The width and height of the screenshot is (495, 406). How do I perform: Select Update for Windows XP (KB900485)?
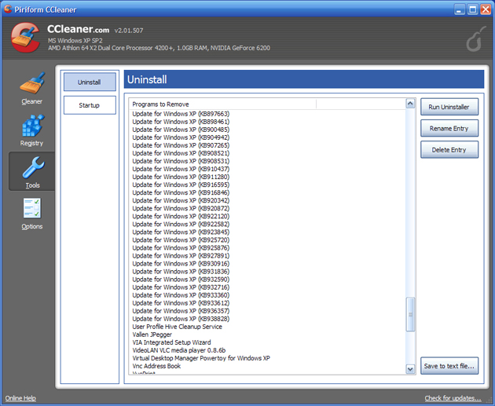click(x=181, y=130)
